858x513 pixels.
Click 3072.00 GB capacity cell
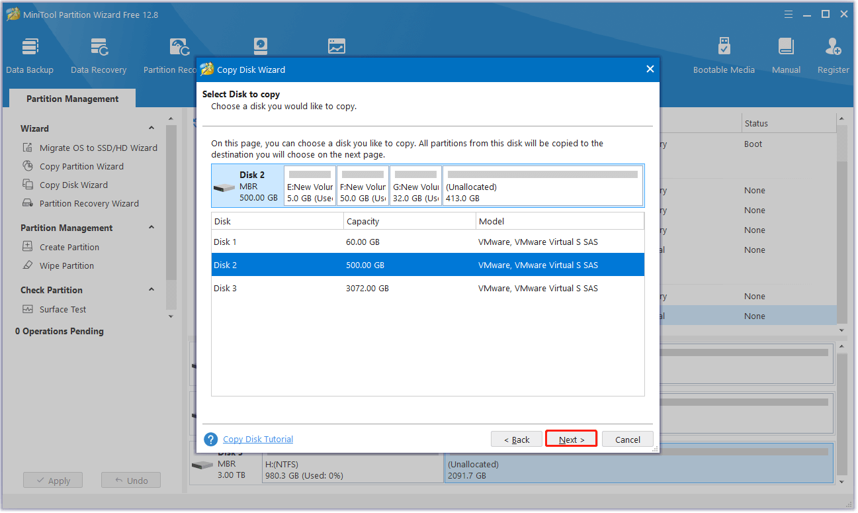(367, 288)
